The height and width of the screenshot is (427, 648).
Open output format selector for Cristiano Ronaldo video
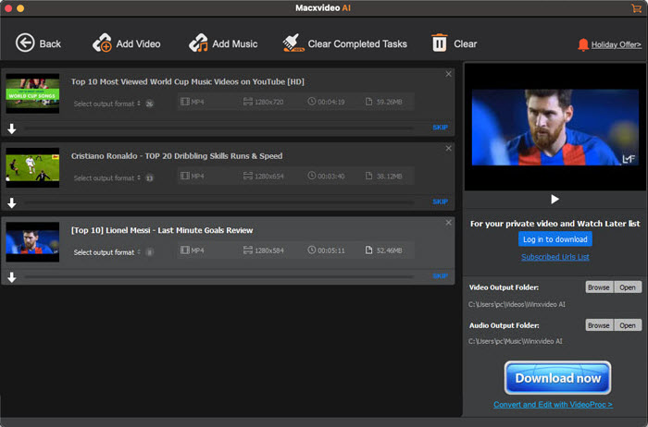point(107,177)
